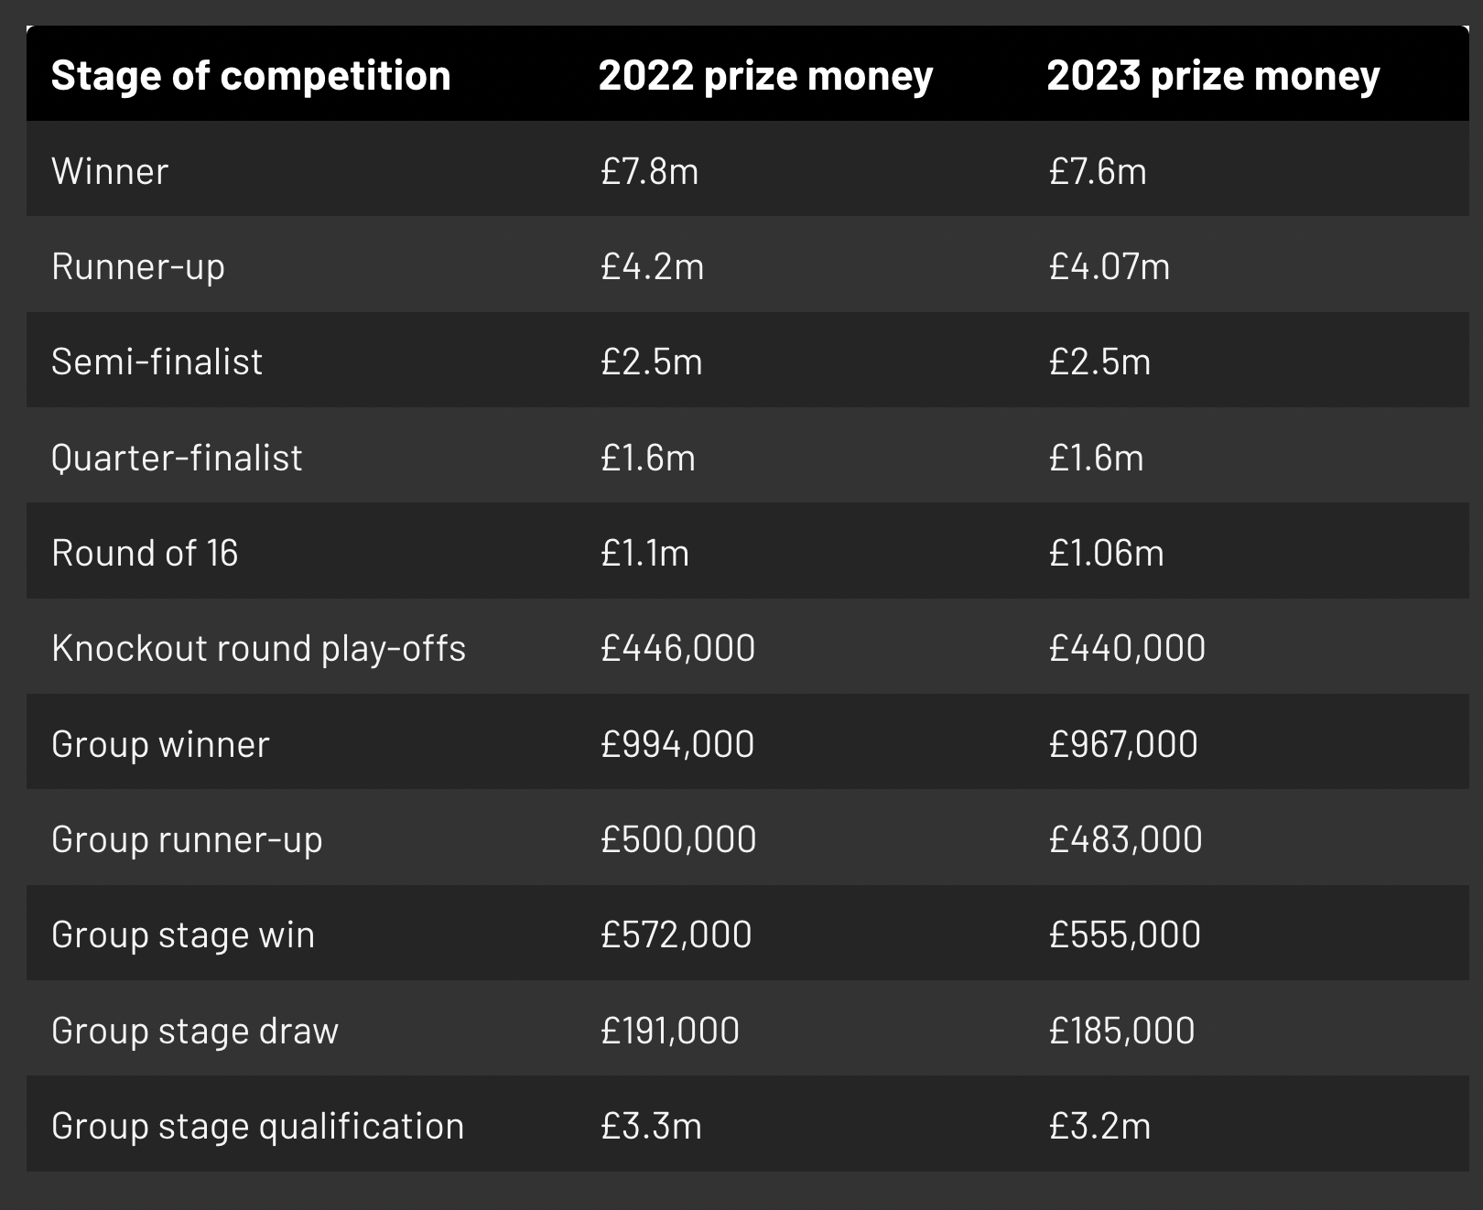Click the £1.06m Round of 16 value
1483x1210 pixels.
1107,554
